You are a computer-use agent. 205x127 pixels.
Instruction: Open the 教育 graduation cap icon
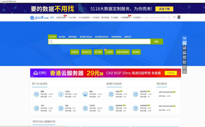pyautogui.click(x=85, y=94)
